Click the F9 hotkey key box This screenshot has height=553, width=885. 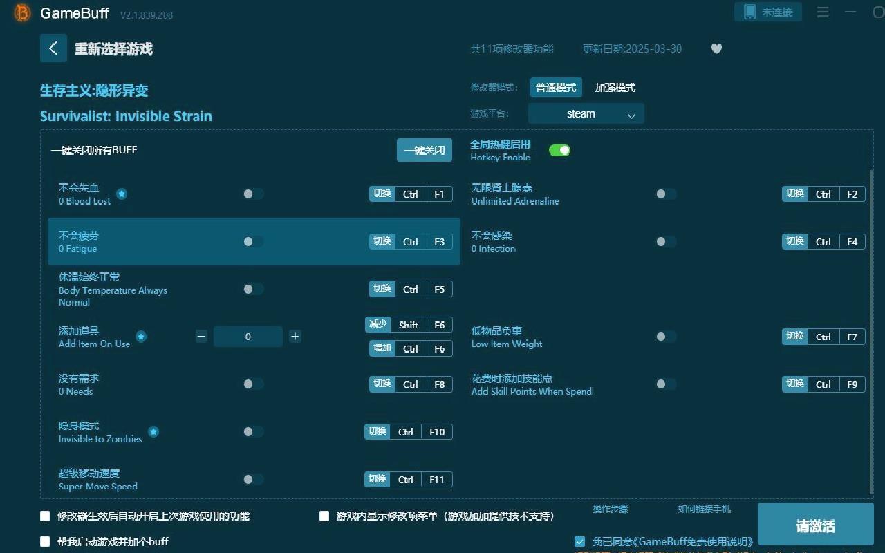point(852,384)
